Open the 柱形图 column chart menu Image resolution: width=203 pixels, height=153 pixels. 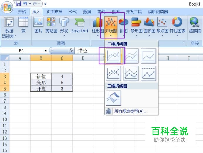point(98,27)
